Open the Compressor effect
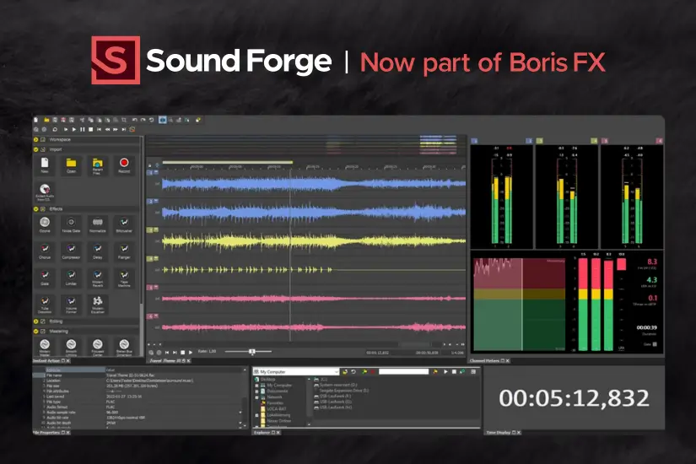Image resolution: width=696 pixels, height=464 pixels. 71,251
